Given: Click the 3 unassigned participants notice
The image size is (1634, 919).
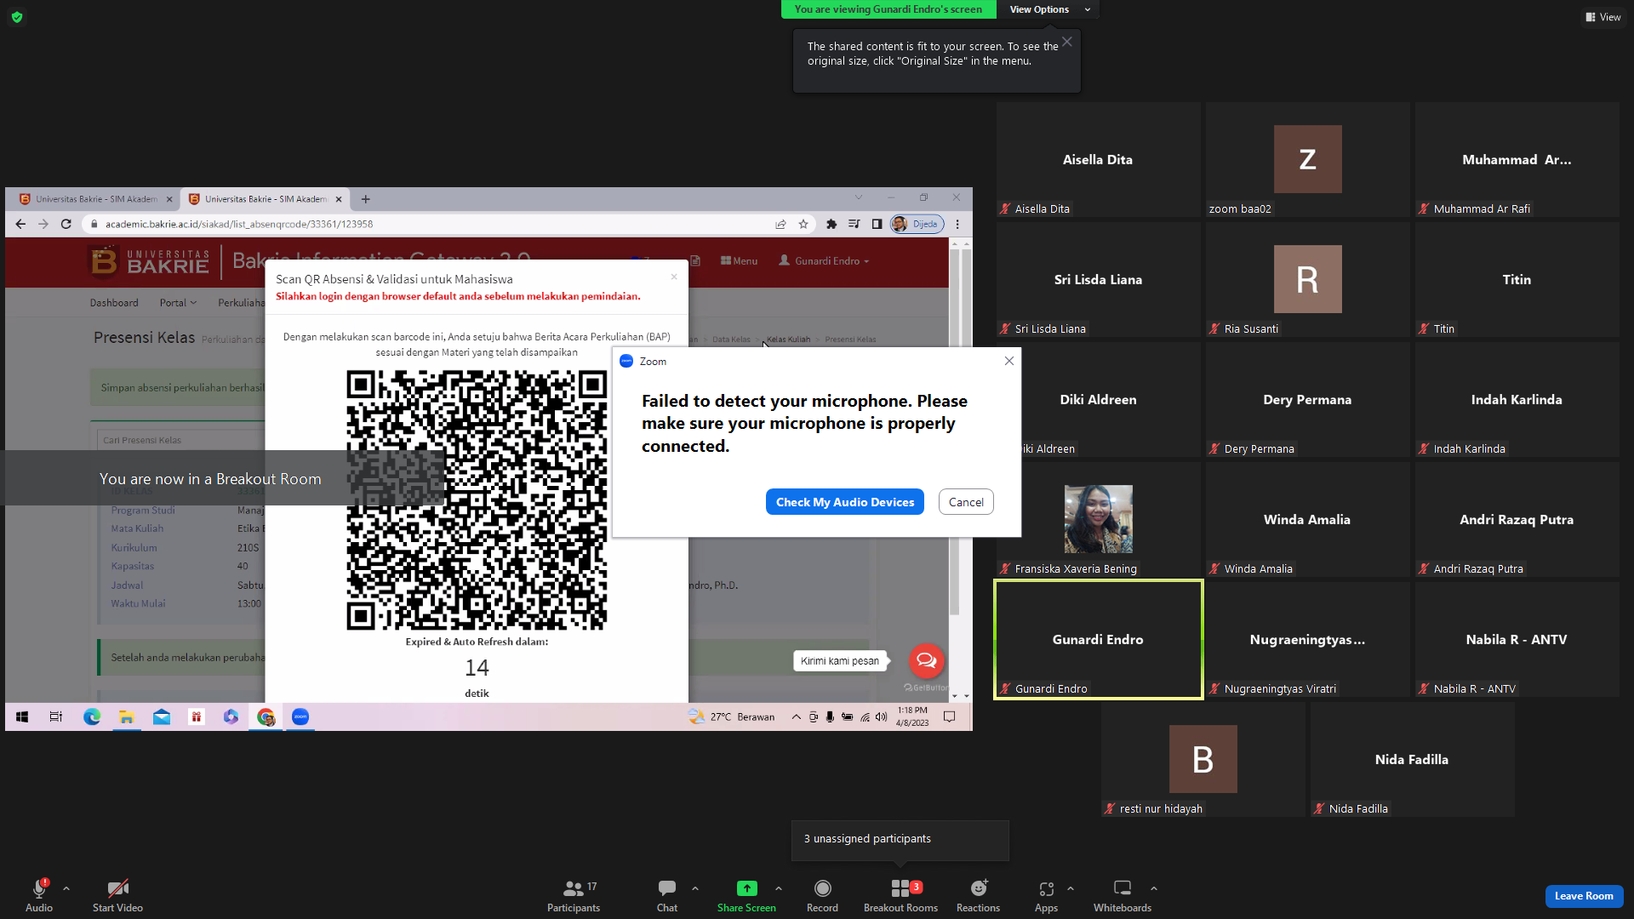Looking at the screenshot, I should click(x=900, y=840).
